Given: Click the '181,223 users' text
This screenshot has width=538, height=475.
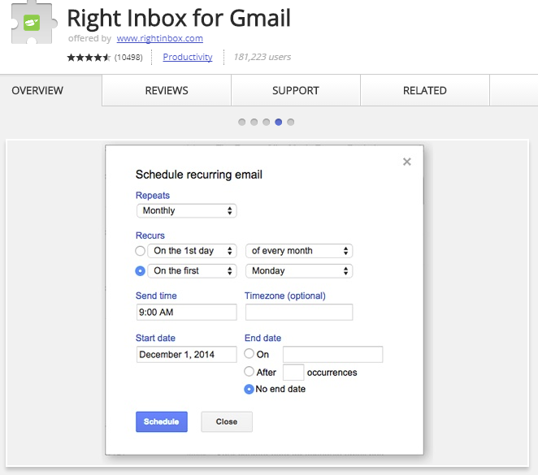Looking at the screenshot, I should point(262,57).
